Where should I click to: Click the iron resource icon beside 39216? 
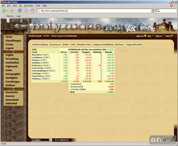(x=163, y=36)
